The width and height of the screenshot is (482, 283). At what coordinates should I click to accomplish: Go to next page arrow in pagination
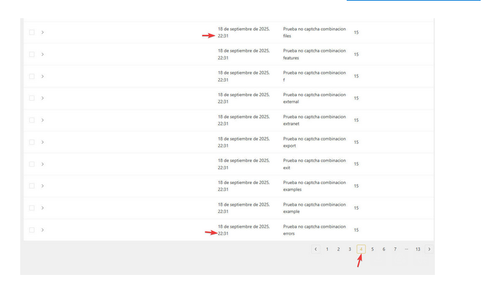click(429, 249)
